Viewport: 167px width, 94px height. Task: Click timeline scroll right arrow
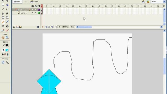[x=162, y=27]
